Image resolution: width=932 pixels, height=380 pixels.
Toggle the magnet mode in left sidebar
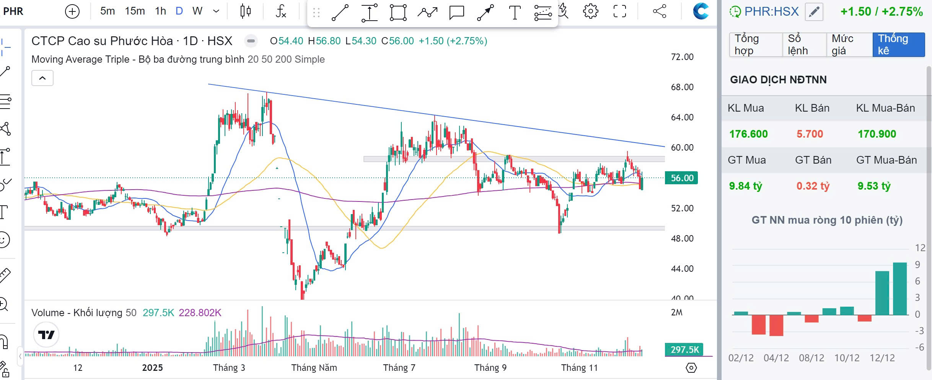coord(4,341)
